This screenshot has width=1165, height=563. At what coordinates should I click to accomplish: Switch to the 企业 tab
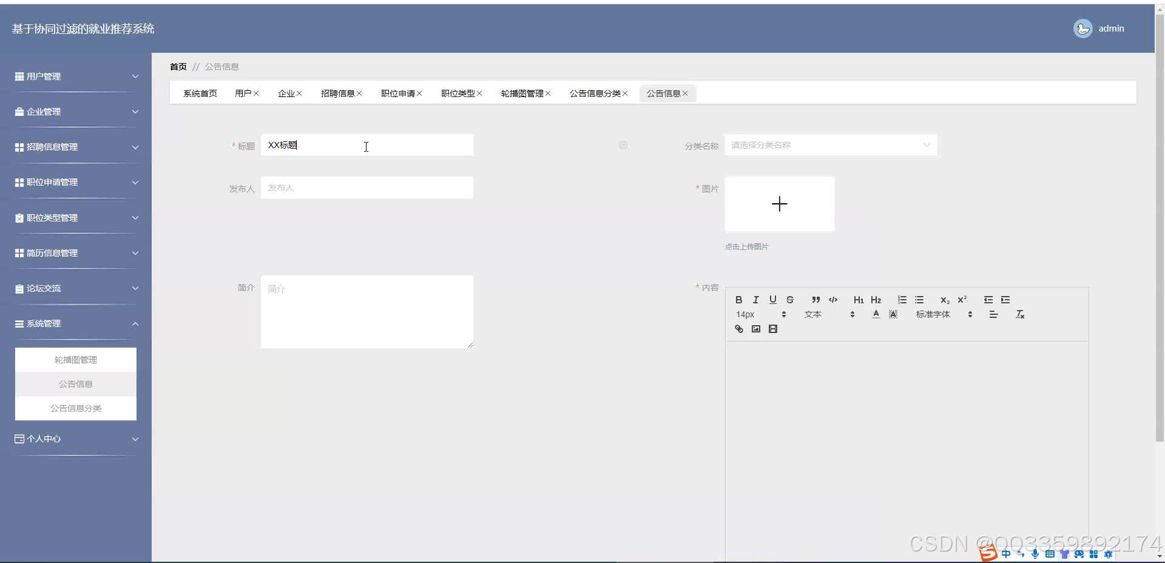point(286,93)
